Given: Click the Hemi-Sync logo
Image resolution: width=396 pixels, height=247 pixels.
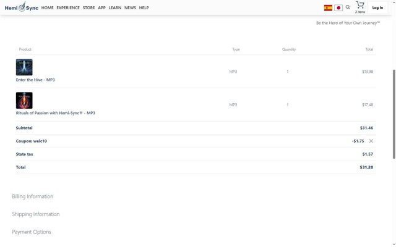Looking at the screenshot, I should point(22,7).
